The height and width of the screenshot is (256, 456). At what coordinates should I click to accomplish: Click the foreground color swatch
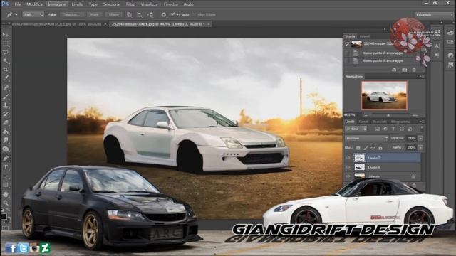[4, 216]
